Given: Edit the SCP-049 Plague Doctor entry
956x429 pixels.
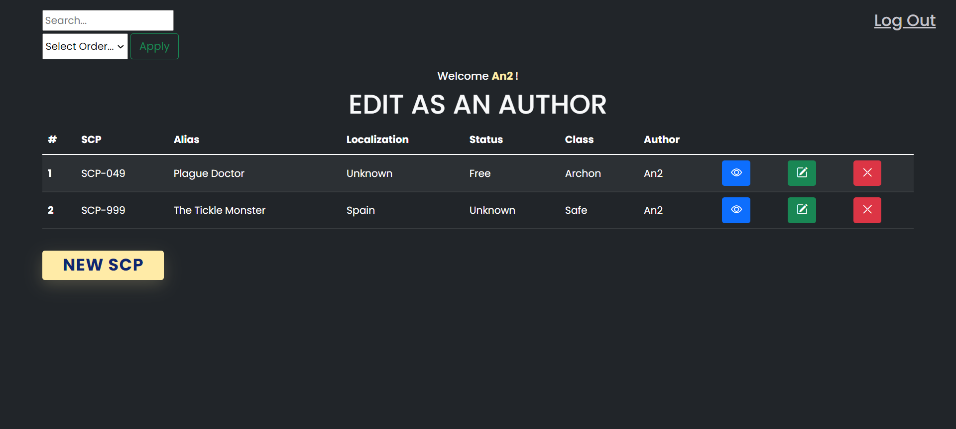Looking at the screenshot, I should tap(802, 173).
